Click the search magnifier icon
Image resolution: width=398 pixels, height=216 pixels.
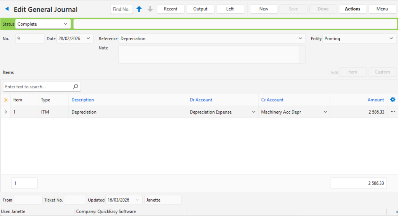click(75, 86)
